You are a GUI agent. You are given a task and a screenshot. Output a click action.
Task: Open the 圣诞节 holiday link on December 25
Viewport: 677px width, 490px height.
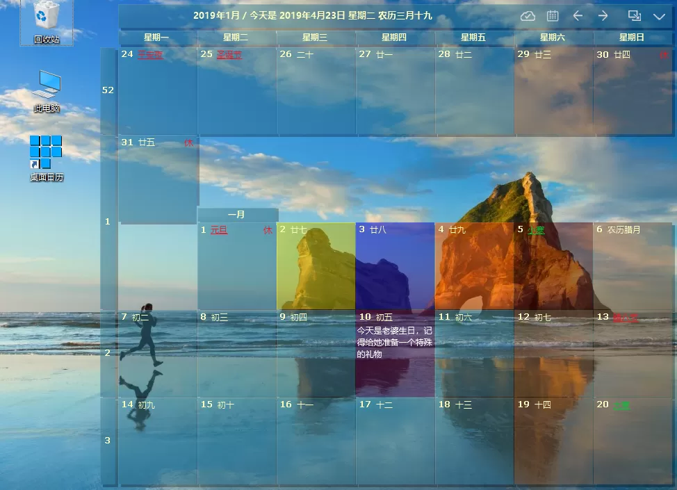pyautogui.click(x=229, y=54)
